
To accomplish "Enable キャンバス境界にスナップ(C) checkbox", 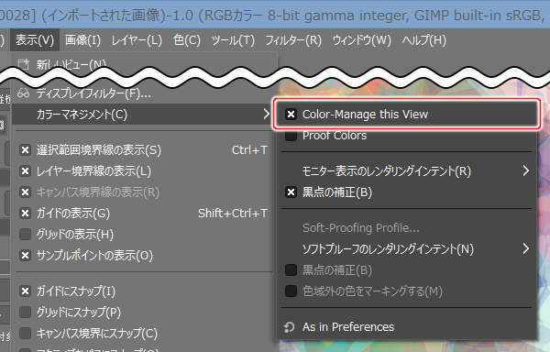I will [x=26, y=333].
